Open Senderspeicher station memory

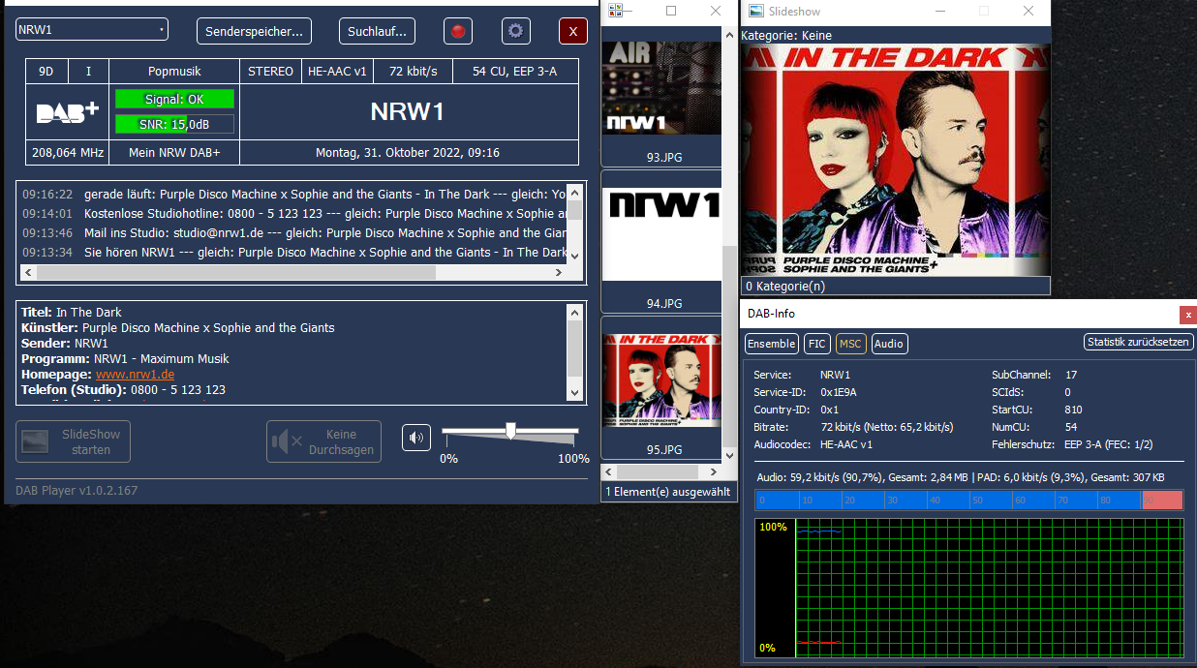click(254, 31)
